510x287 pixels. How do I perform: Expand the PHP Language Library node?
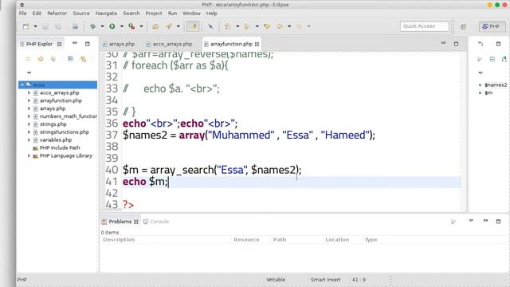(29, 156)
